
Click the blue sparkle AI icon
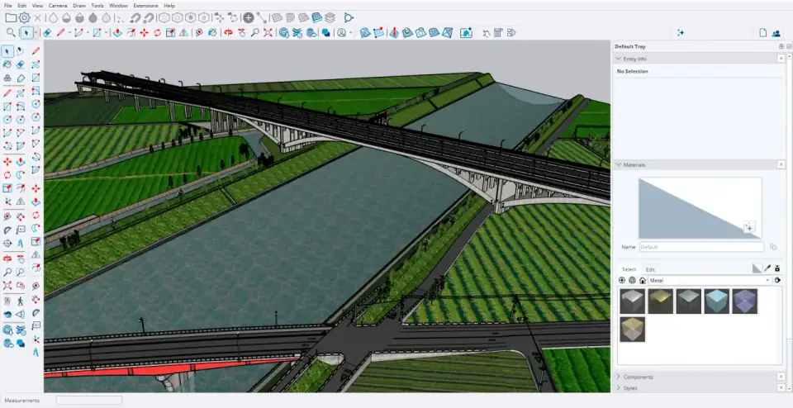pos(681,32)
